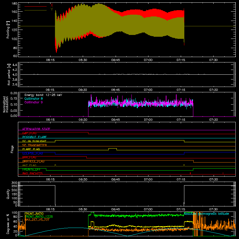Click the red X legend label
239x239 pixels.
52,5
